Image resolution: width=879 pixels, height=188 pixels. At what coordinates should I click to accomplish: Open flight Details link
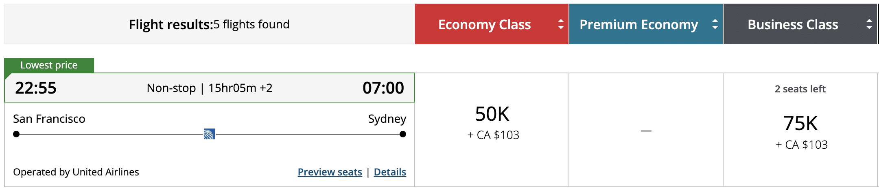(x=390, y=172)
